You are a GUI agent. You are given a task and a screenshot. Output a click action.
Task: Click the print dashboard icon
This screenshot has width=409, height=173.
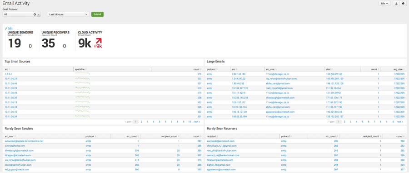point(403,4)
